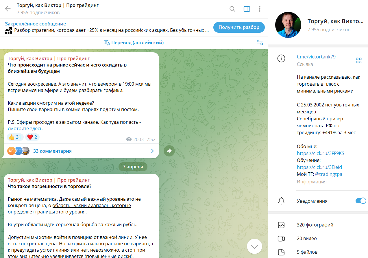
Task: Click the info icon beside the channel link
Action: coord(281,58)
